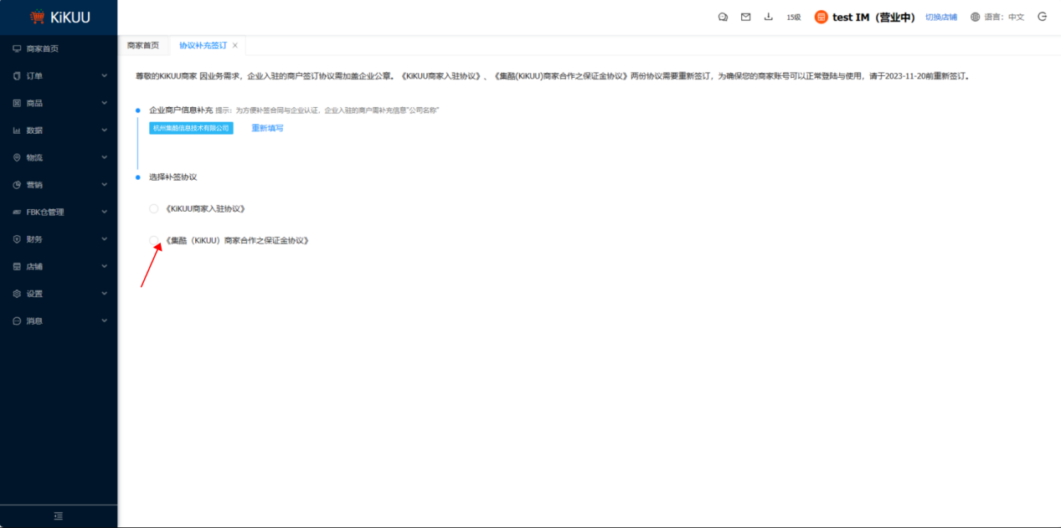Expand the 数据 menu chevron
This screenshot has height=528, width=1061.
[104, 131]
